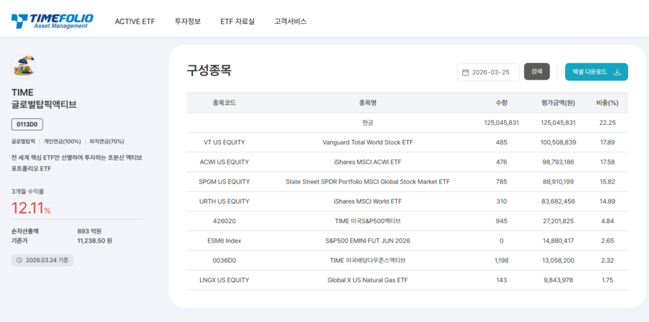Select the Vanguard Total World Stock ETF row

click(x=367, y=142)
